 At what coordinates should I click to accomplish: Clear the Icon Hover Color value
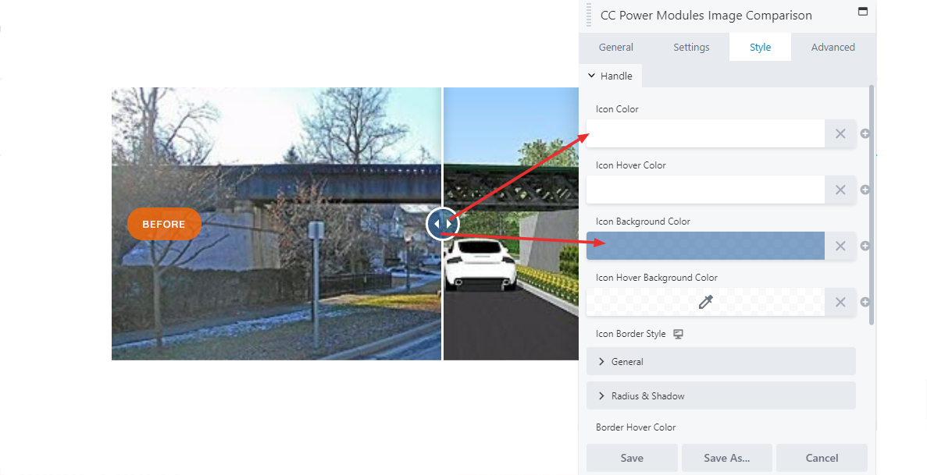[x=840, y=190]
